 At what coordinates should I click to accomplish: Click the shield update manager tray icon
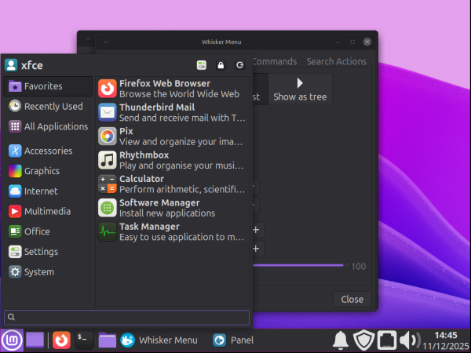point(363,340)
